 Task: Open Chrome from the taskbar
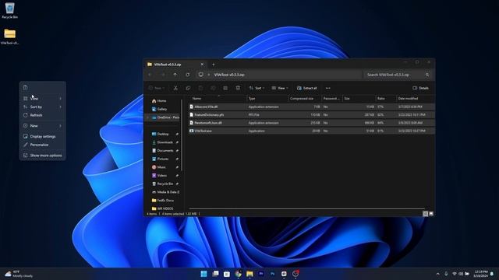pyautogui.click(x=238, y=274)
